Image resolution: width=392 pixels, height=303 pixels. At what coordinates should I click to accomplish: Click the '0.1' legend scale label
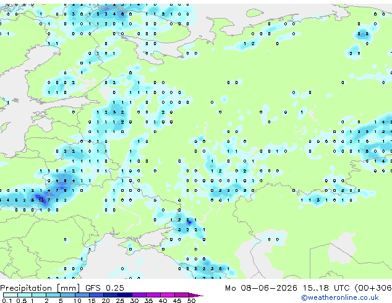7,301
